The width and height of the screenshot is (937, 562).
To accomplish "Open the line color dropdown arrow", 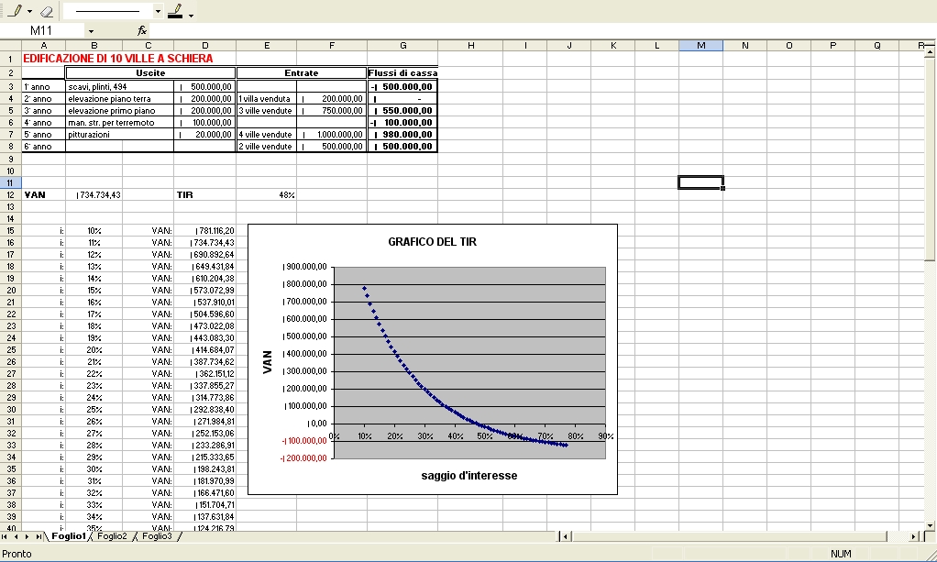I will [x=191, y=15].
